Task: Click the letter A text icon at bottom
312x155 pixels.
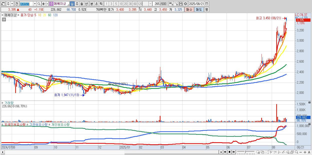Action: tap(309, 152)
